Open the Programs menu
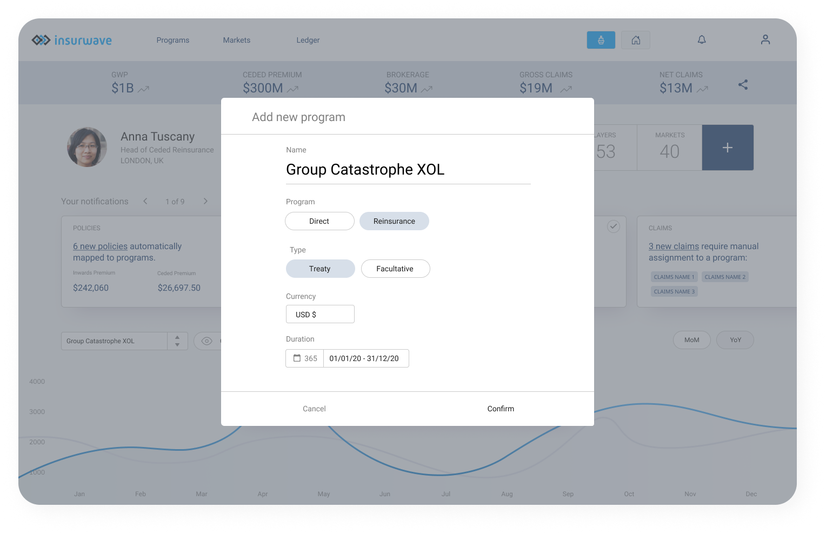This screenshot has height=534, width=826. point(173,40)
